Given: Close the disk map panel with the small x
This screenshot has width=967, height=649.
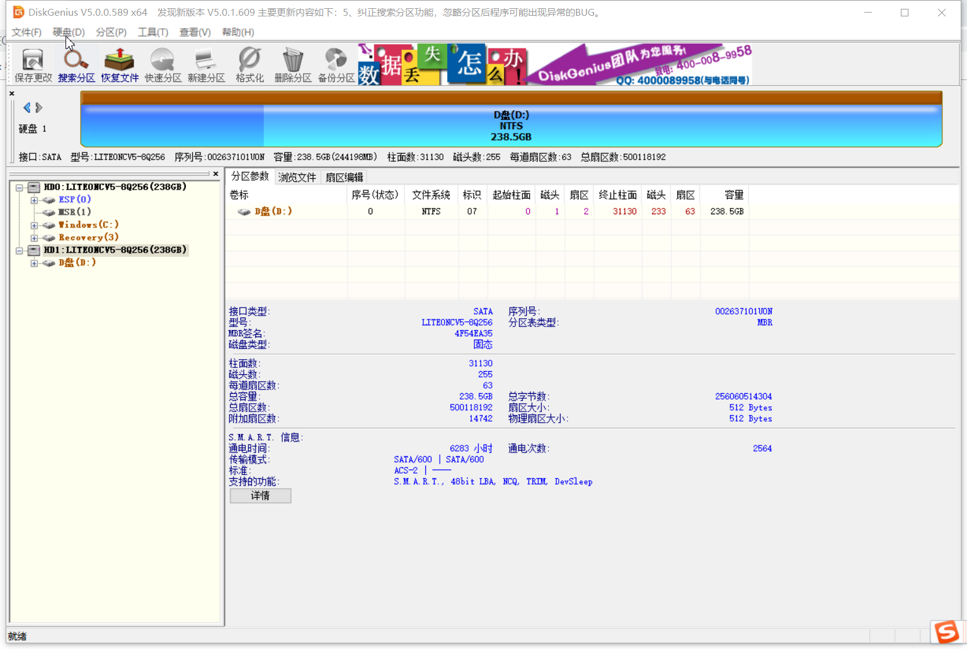Looking at the screenshot, I should coord(11,93).
